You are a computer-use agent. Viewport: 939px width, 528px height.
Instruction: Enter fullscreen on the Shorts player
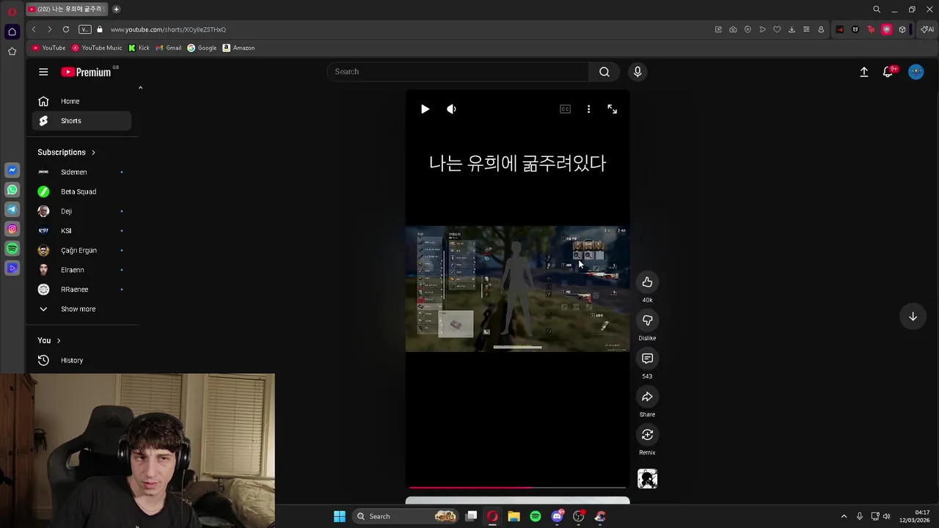tap(612, 109)
